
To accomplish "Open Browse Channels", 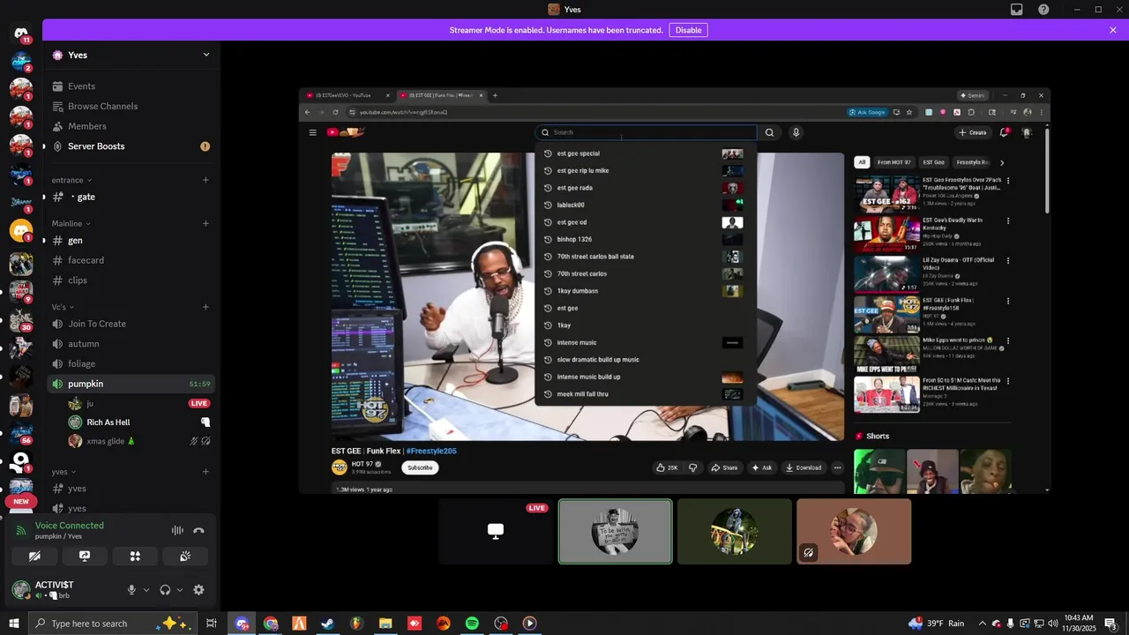I will pos(131,106).
